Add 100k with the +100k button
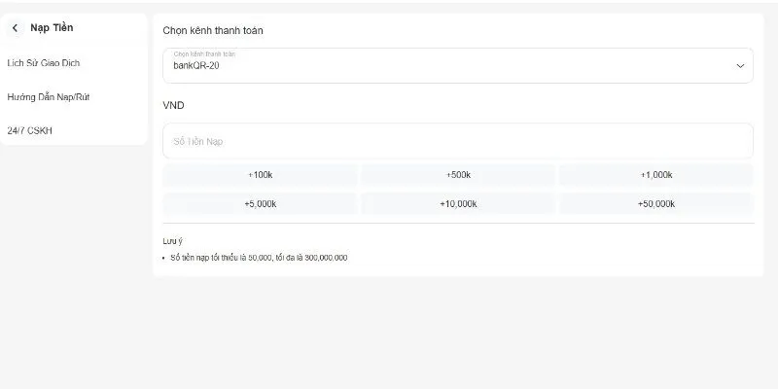 260,175
